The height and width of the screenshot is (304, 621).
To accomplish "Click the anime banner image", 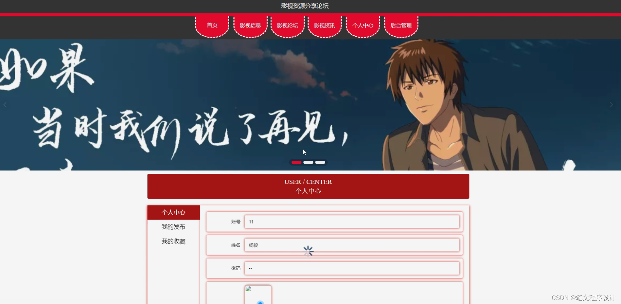I will point(310,105).
